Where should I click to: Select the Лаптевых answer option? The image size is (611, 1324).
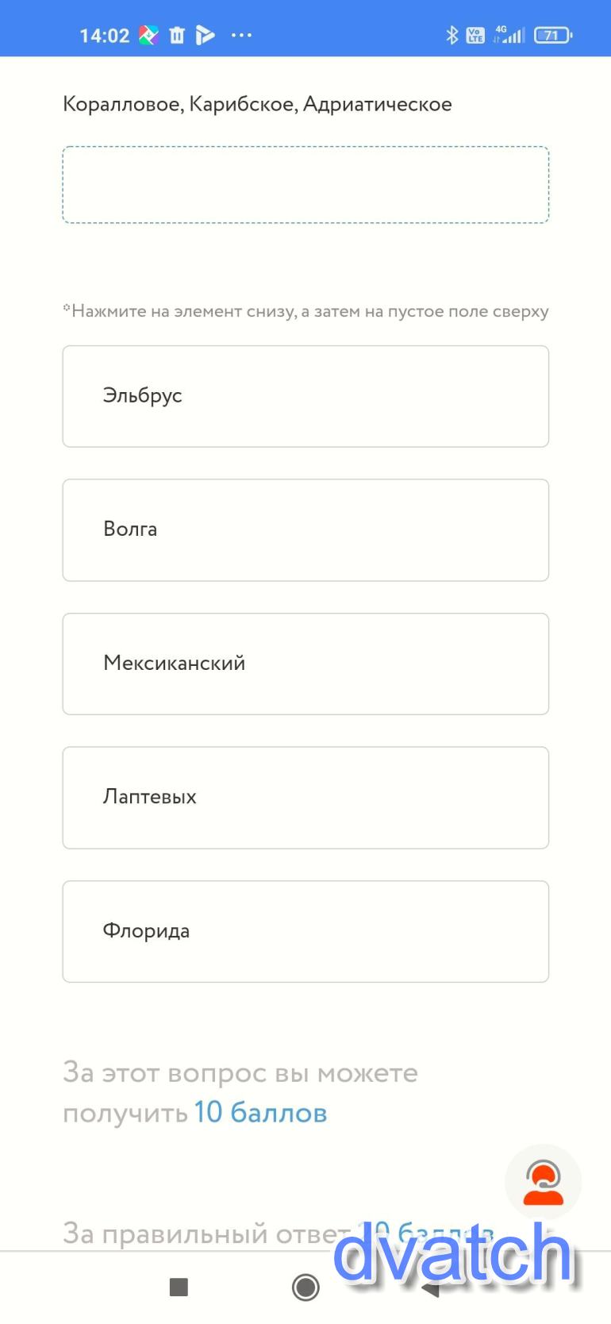tap(305, 797)
